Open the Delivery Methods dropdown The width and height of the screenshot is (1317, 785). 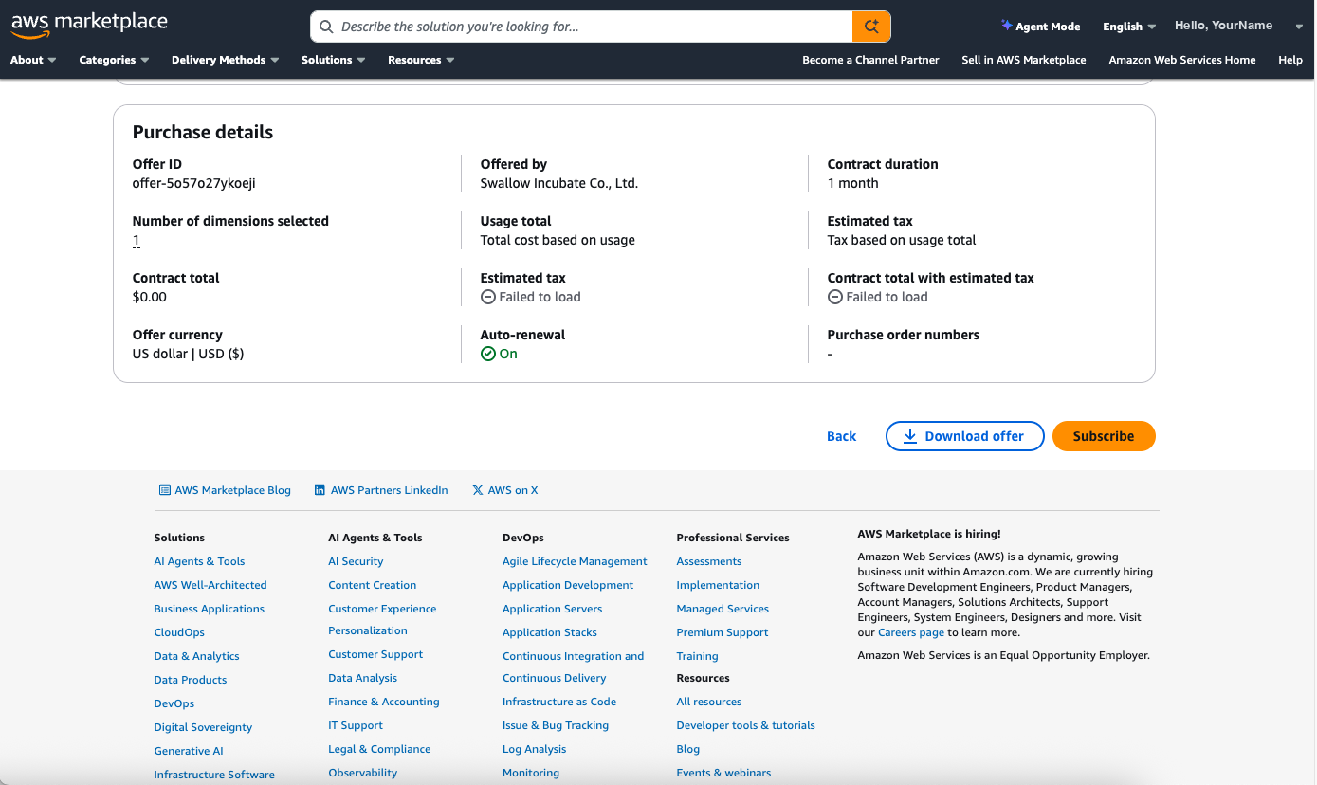225,60
